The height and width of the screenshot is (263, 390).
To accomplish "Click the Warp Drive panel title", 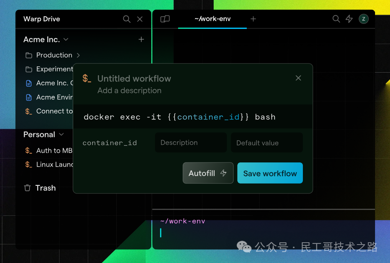I will pyautogui.click(x=41, y=19).
